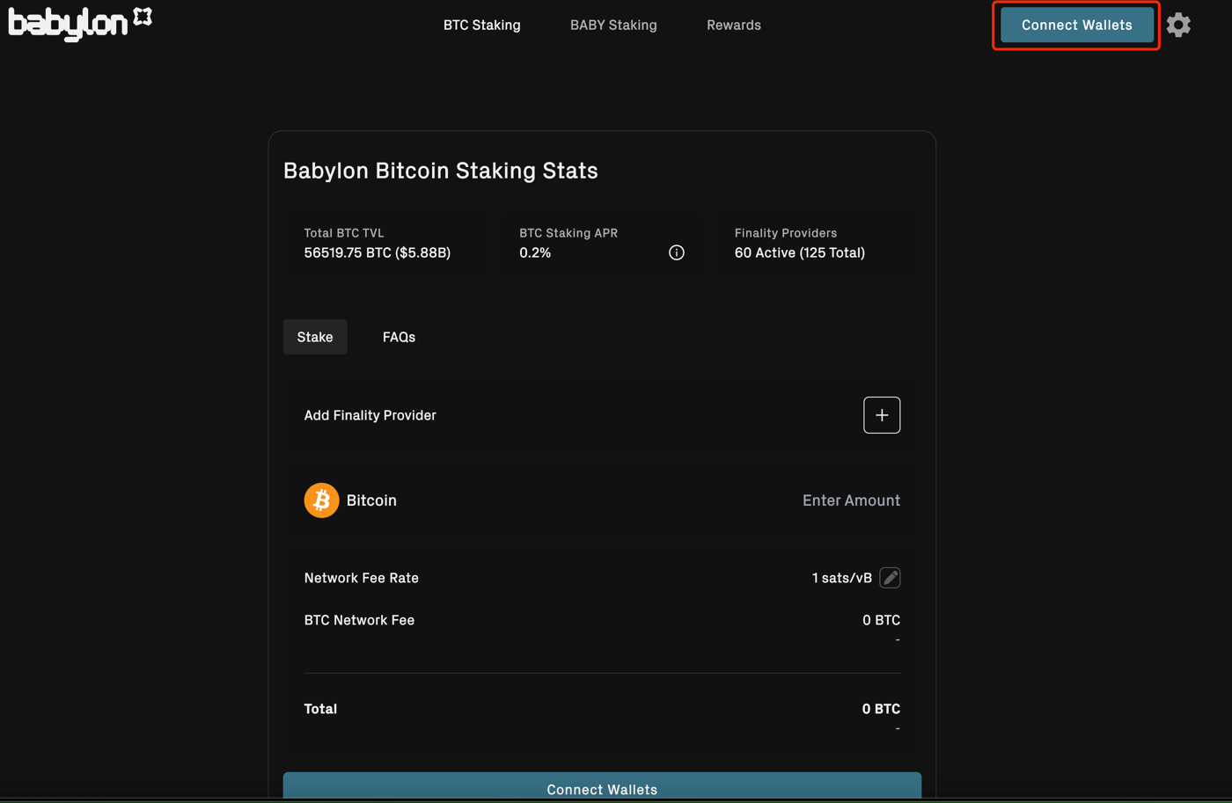Click the plus icon to add a Finality Provider
This screenshot has width=1232, height=803.
click(x=882, y=414)
